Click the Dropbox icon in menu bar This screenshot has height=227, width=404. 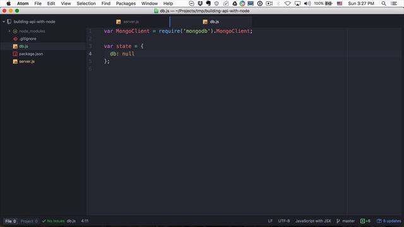point(200,4)
